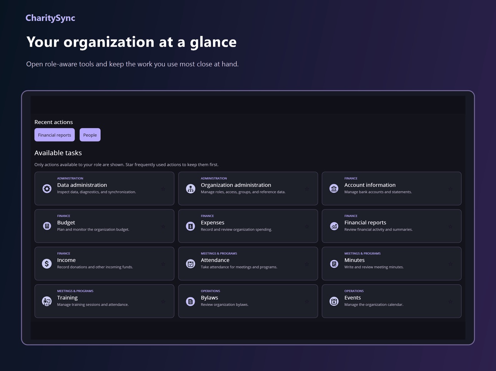
Task: Star the Attendance task
Action: point(307,264)
